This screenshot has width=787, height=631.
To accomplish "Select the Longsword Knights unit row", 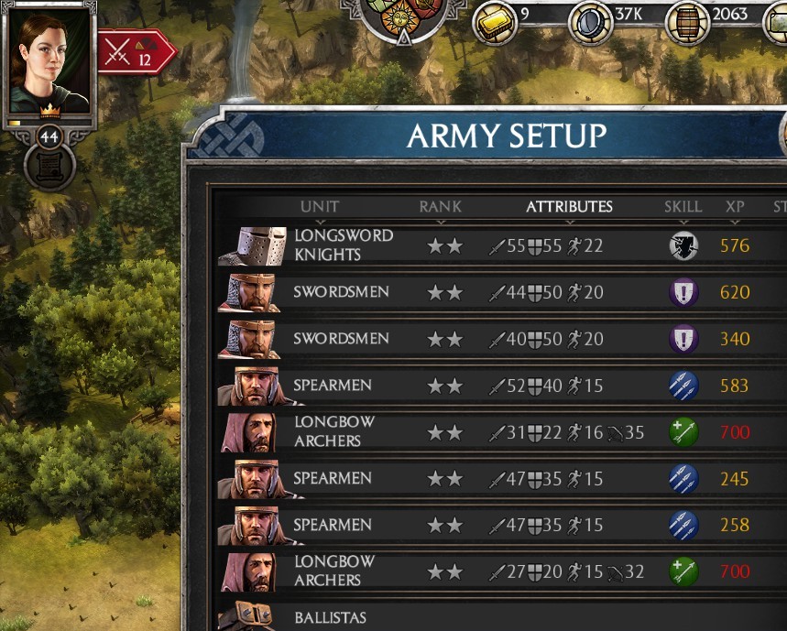I will tap(502, 245).
